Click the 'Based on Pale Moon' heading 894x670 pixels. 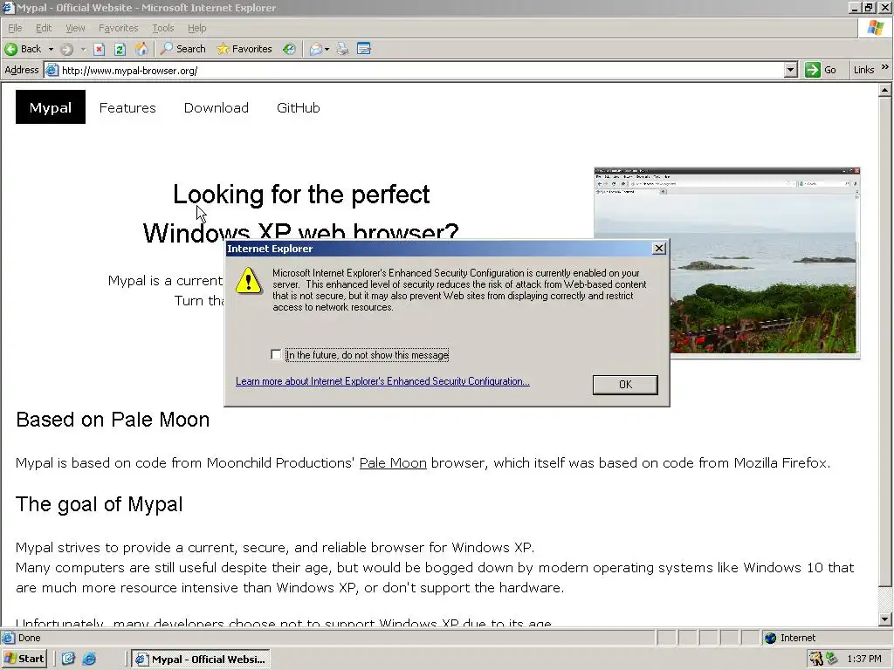[113, 420]
